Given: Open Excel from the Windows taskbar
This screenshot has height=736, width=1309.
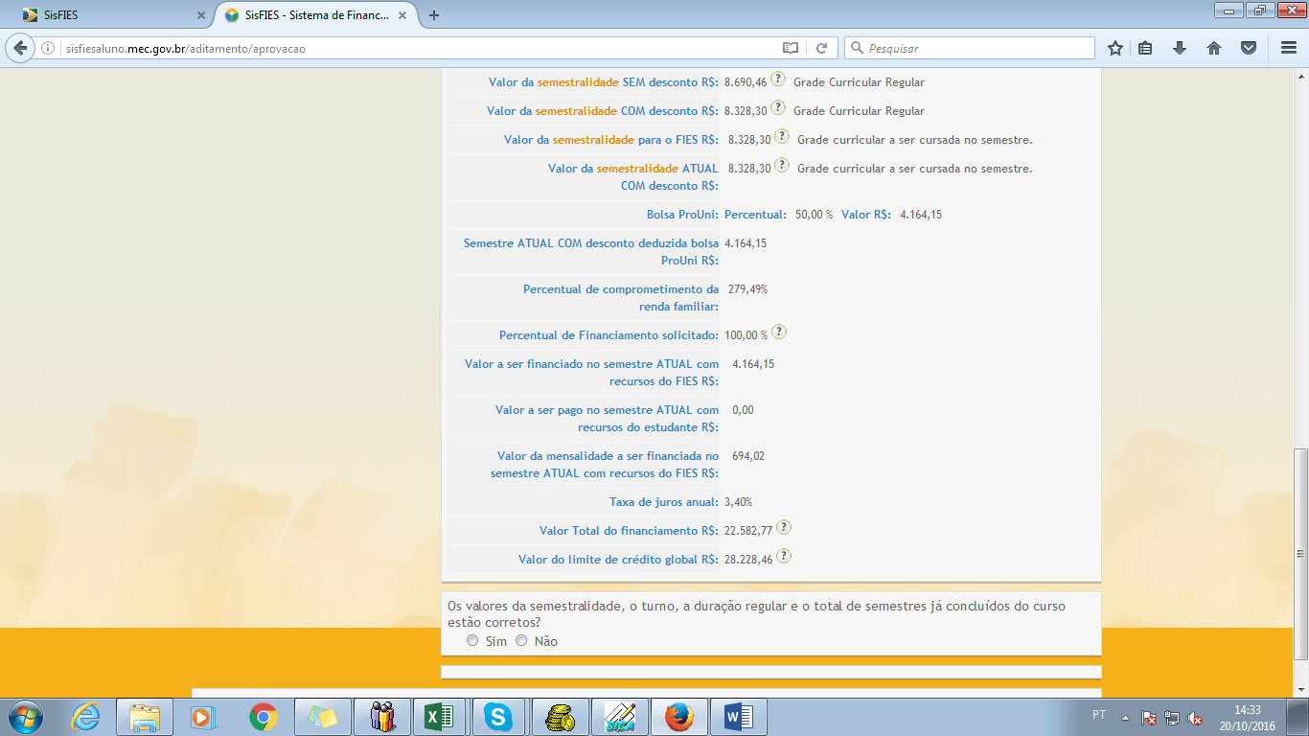Looking at the screenshot, I should tap(438, 717).
